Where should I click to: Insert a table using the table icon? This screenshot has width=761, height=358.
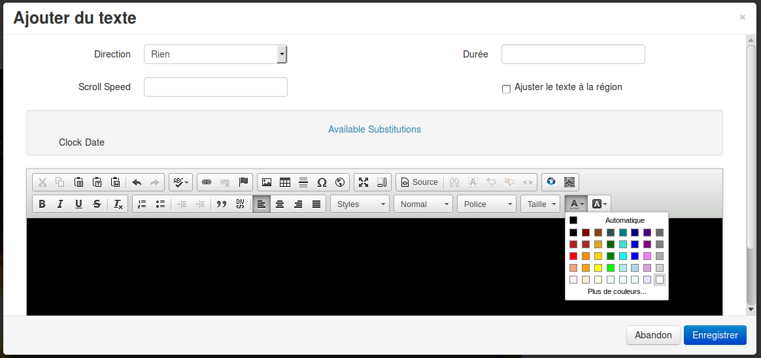coord(285,182)
